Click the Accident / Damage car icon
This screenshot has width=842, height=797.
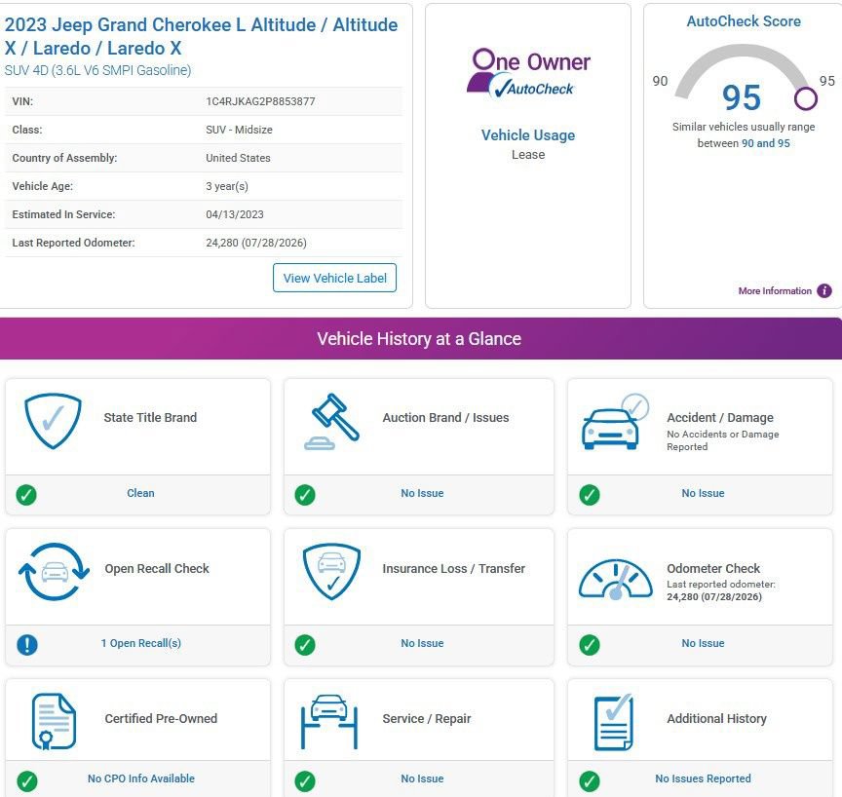[615, 422]
